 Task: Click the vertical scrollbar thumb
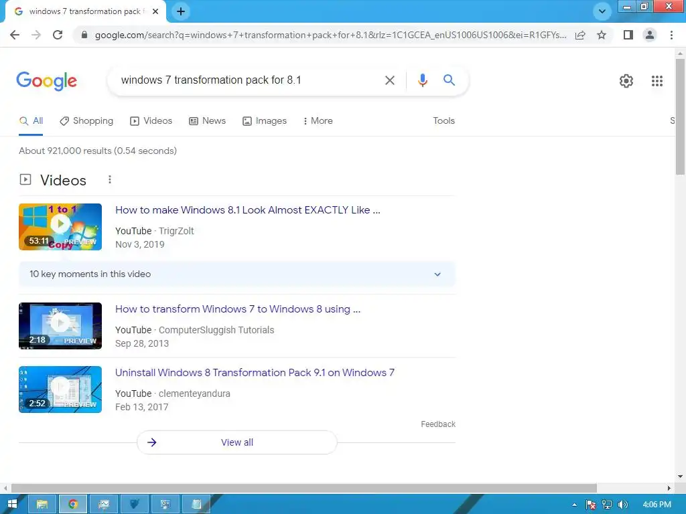[680, 116]
